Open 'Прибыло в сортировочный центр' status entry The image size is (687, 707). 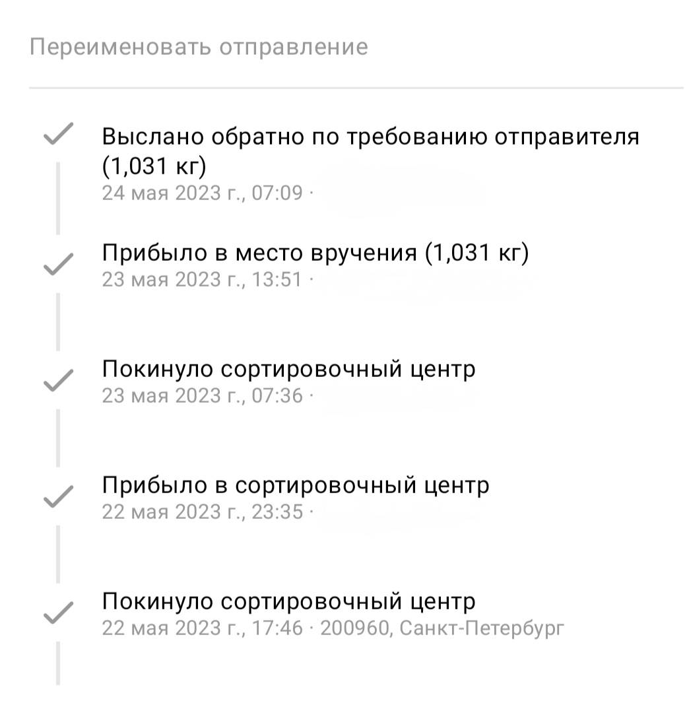coord(296,485)
